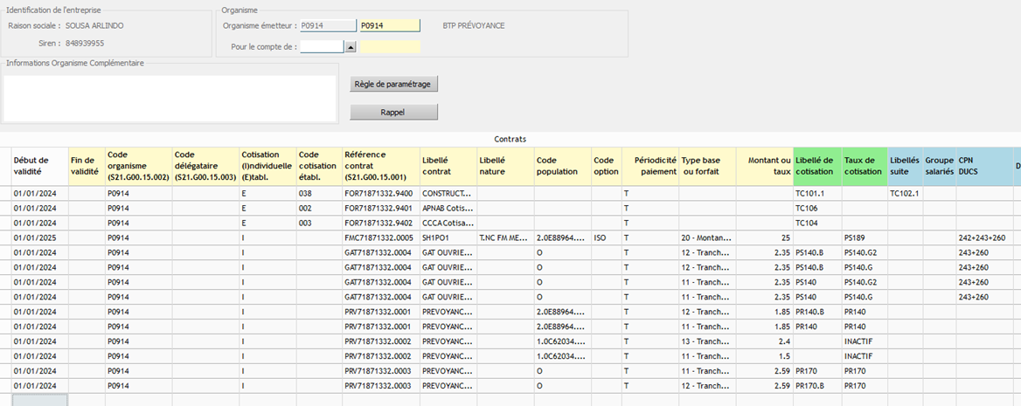Screen dimensions: 1021x406
Task: Click the PR140.B cotisation label cell
Action: (x=818, y=312)
